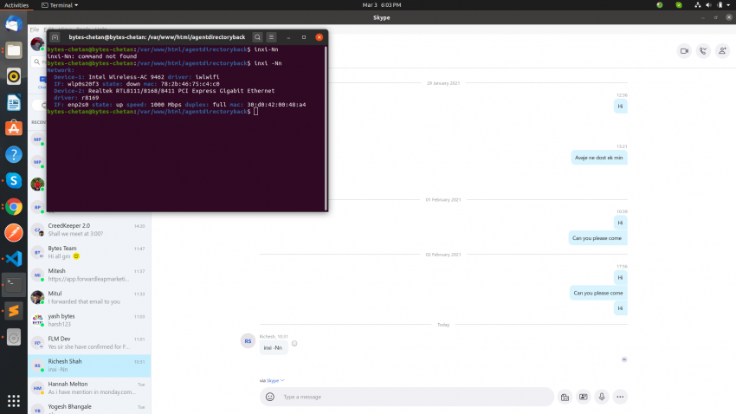Add a participant to this chat
The height and width of the screenshot is (414, 736).
coord(722,51)
